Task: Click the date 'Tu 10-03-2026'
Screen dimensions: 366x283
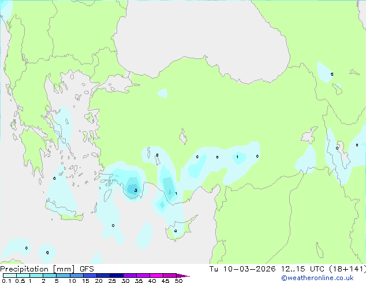Action: pyautogui.click(x=242, y=269)
